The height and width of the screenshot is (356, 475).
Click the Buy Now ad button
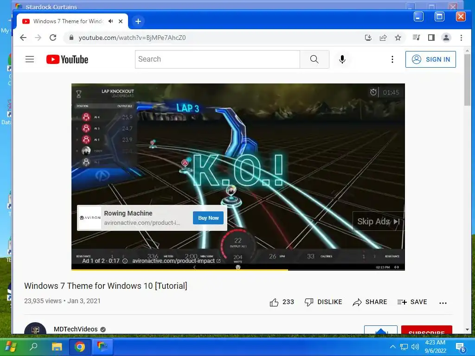[x=208, y=218]
